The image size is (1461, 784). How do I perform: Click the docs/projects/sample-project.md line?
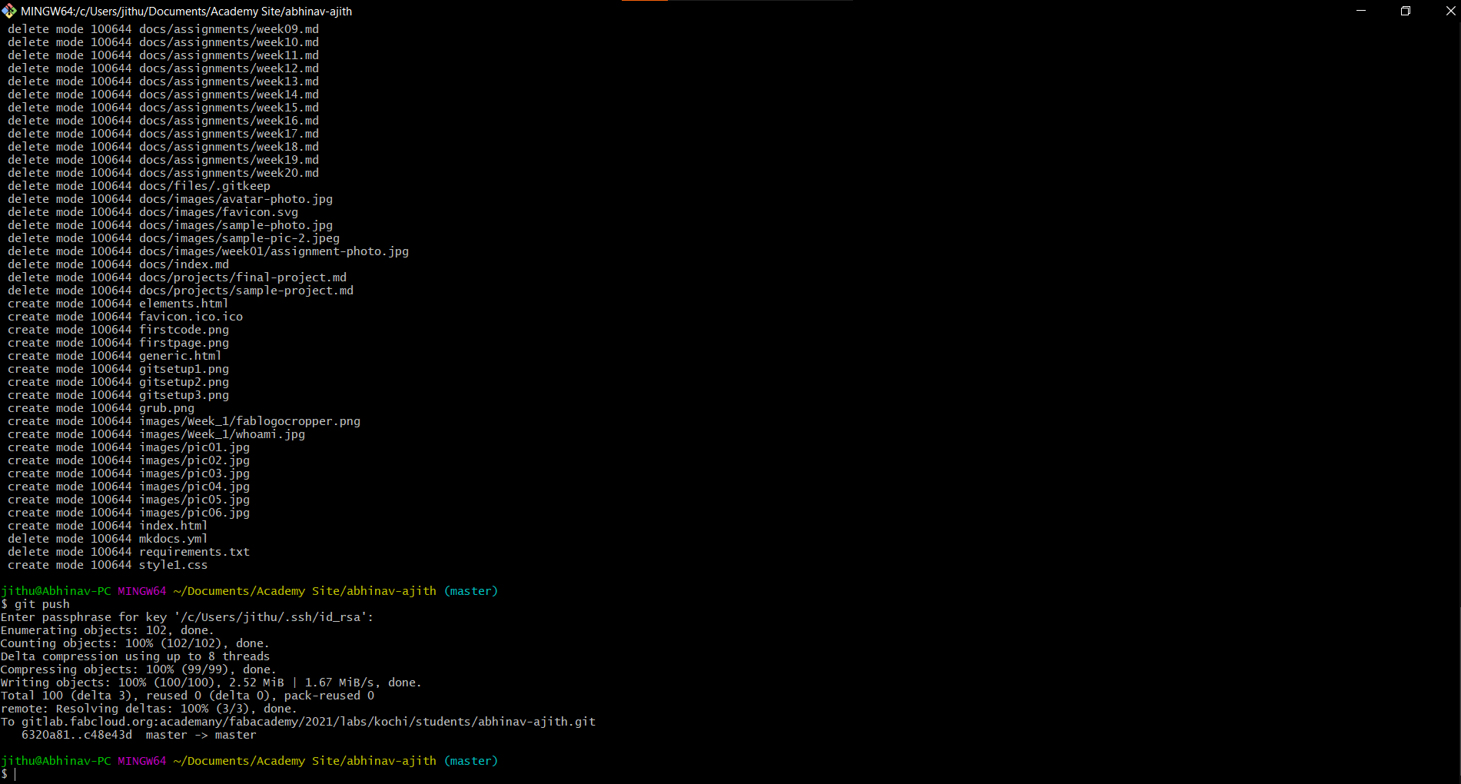[181, 291]
